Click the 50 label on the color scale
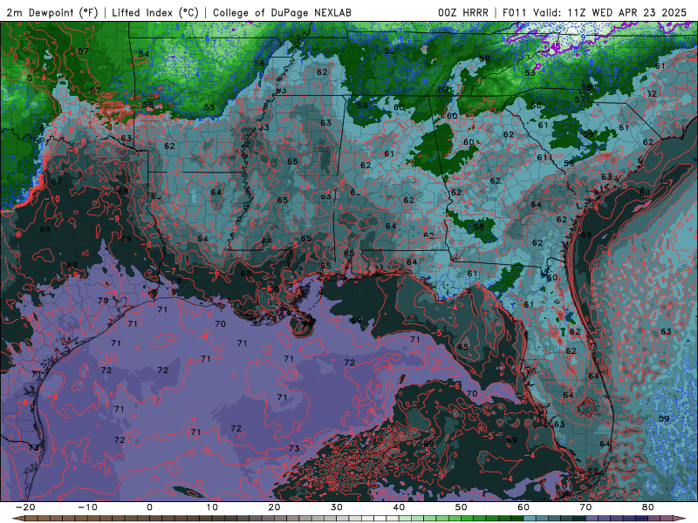The height and width of the screenshot is (523, 698). 462,507
